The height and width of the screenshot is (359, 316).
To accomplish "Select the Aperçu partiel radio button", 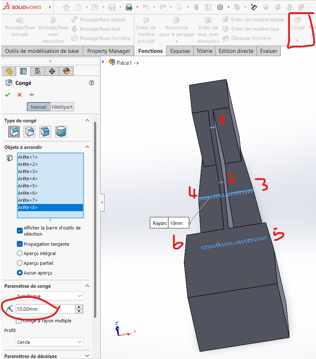I will pyautogui.click(x=20, y=263).
